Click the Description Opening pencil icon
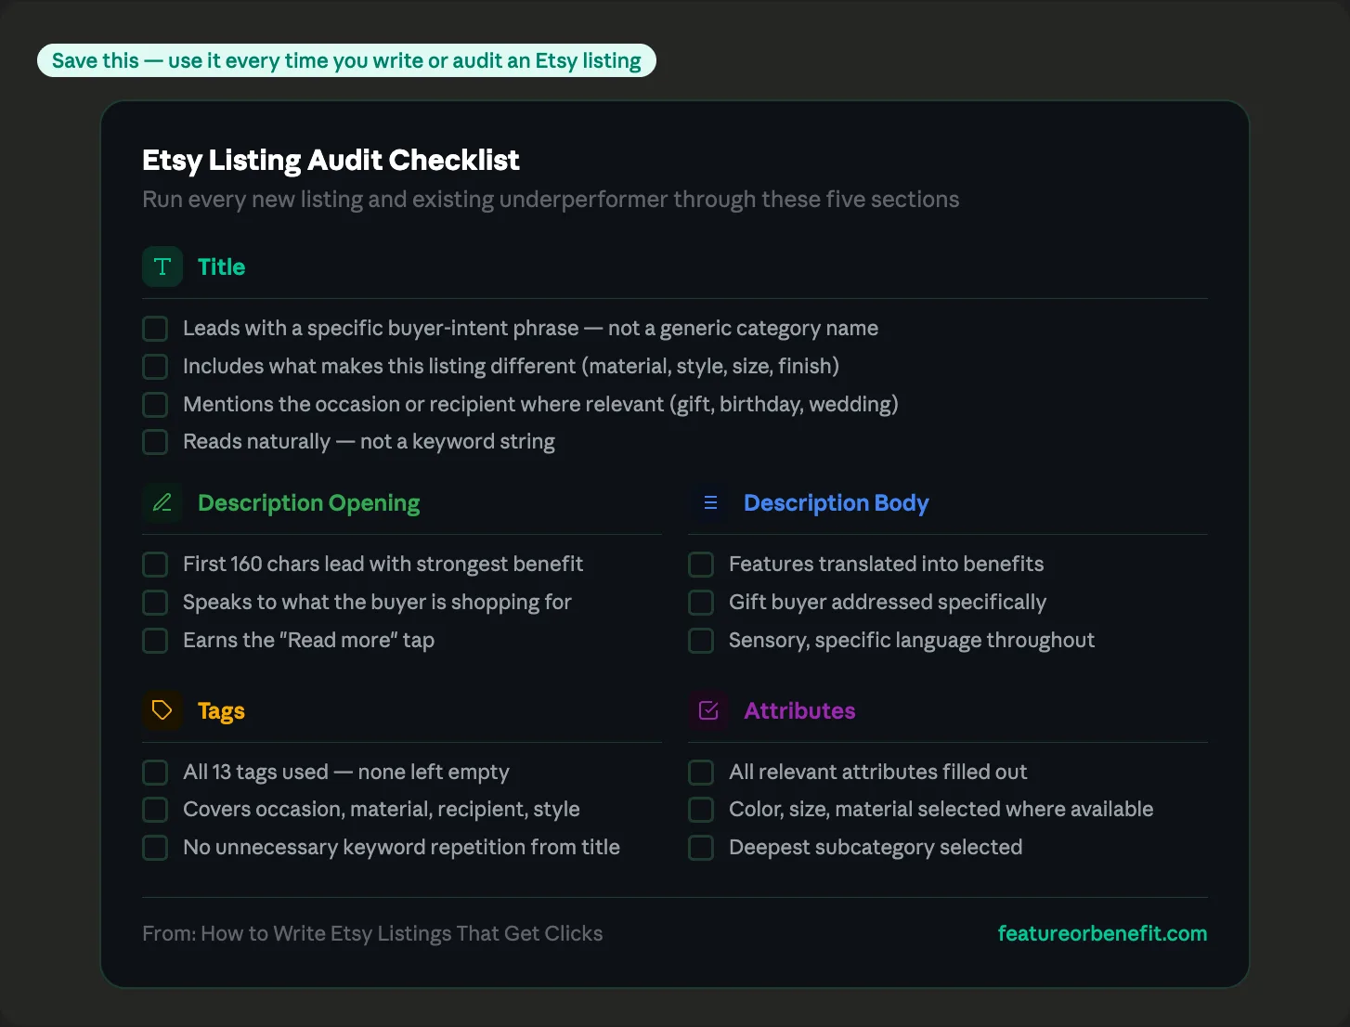 162,502
